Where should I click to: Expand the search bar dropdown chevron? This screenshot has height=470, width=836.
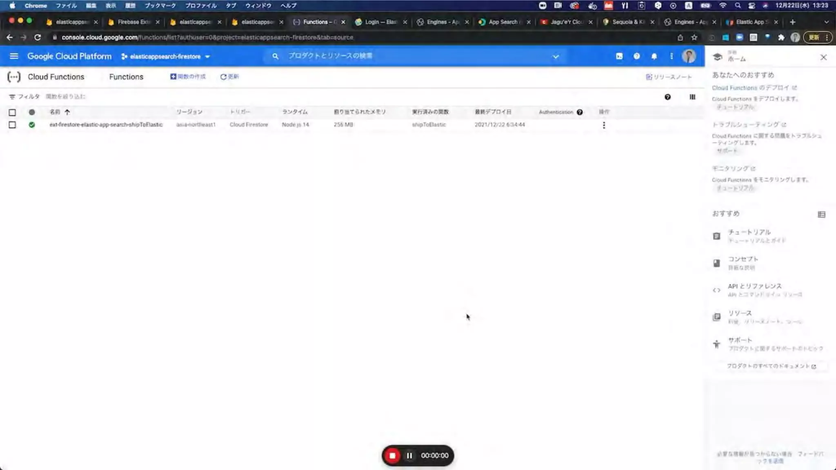[556, 57]
